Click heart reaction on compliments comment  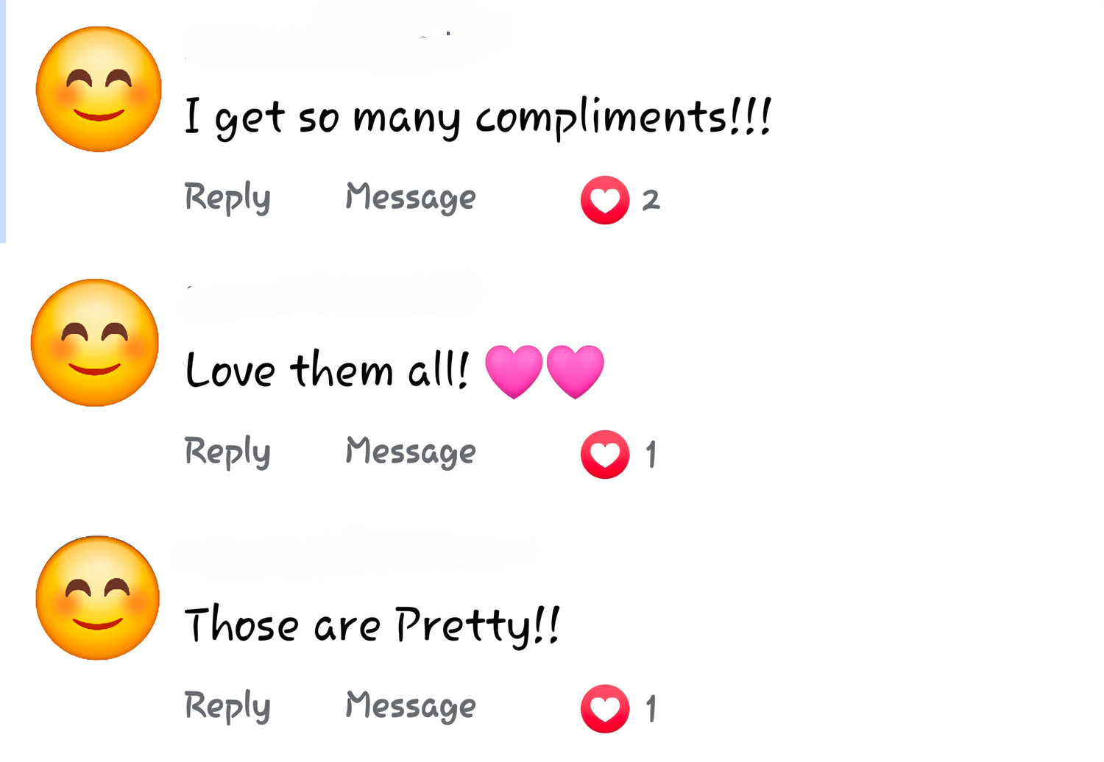tap(605, 200)
